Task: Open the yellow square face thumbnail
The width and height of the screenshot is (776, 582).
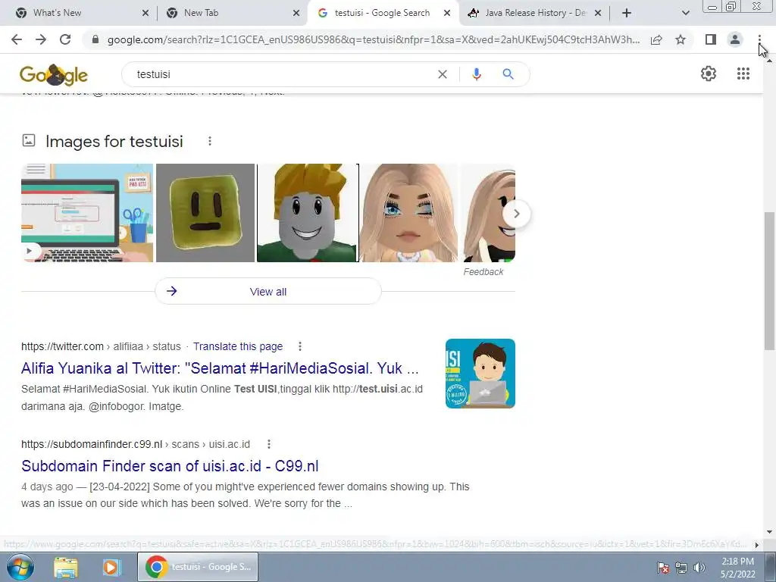Action: [x=205, y=213]
